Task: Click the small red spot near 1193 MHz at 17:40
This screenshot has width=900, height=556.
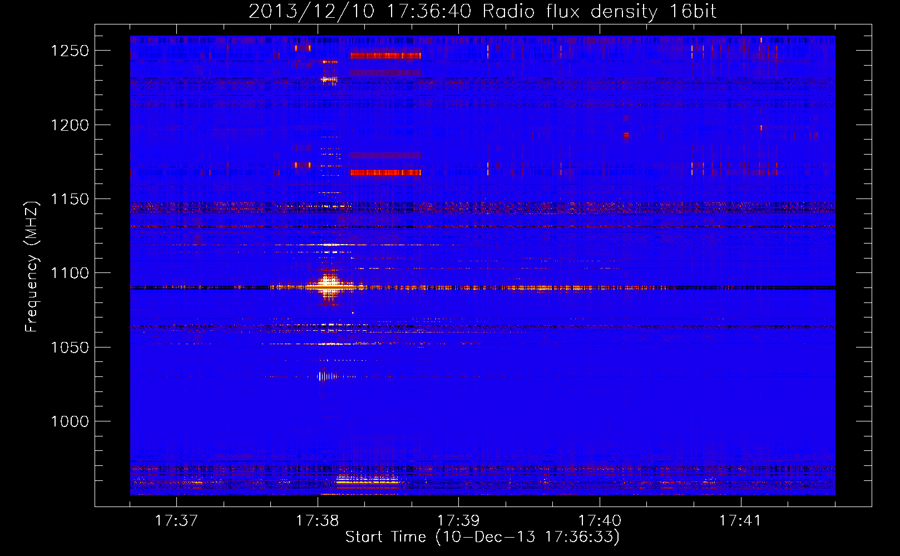Action: (626, 135)
